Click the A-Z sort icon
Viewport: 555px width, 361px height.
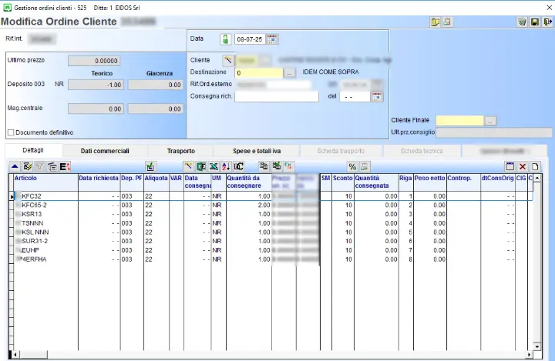pyautogui.click(x=226, y=166)
